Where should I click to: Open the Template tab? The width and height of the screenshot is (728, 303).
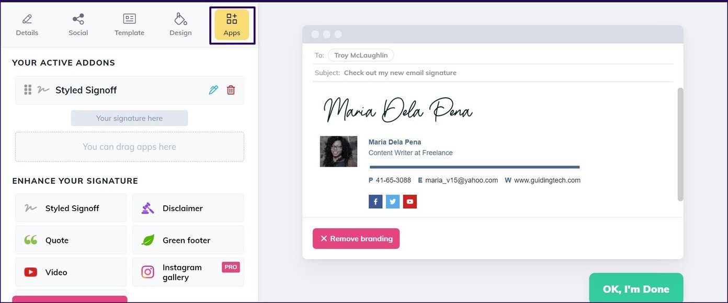pyautogui.click(x=129, y=25)
